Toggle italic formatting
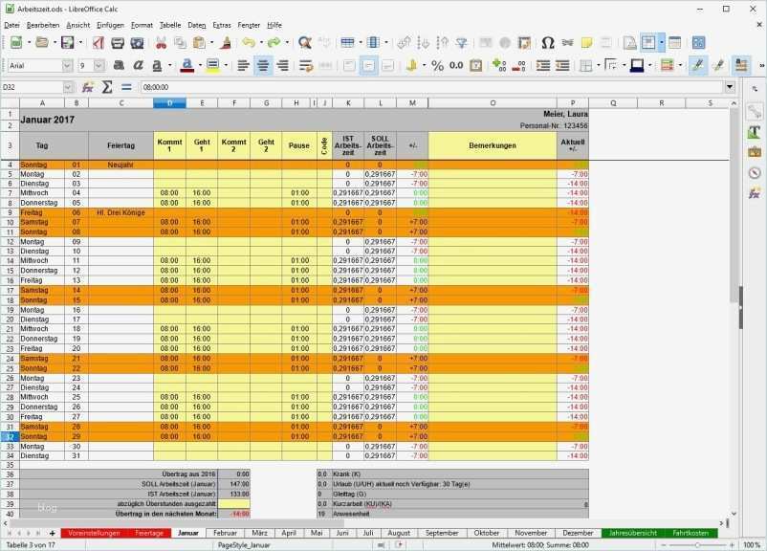 click(139, 65)
